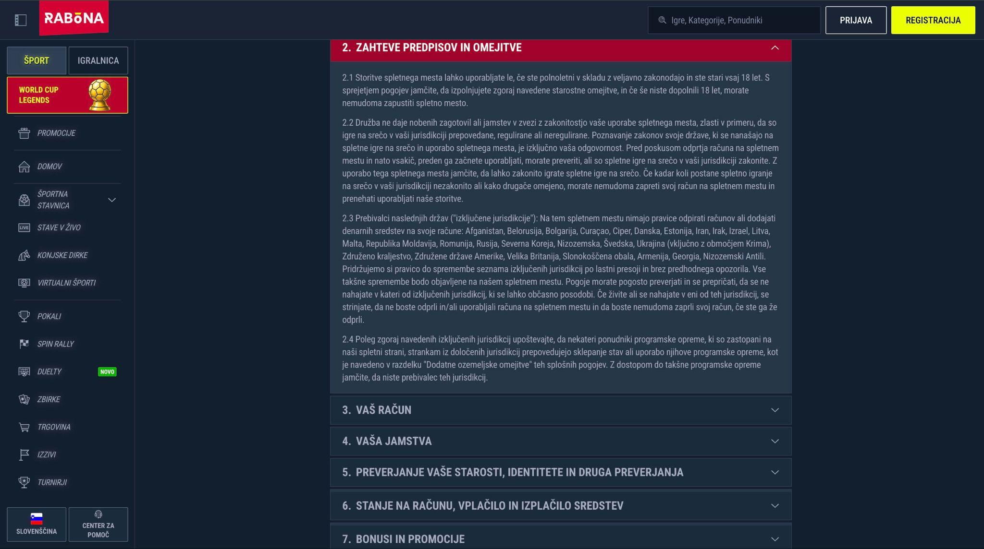Screen dimensions: 984x549
Task: Click the 3. Vaš račun heading
Action: (x=377, y=410)
